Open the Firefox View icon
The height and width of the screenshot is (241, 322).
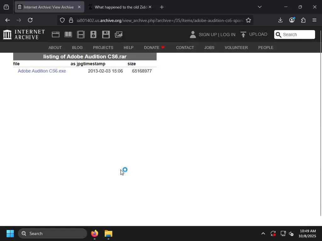6,7
